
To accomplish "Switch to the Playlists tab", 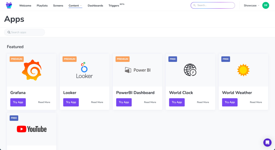I will click(42, 5).
